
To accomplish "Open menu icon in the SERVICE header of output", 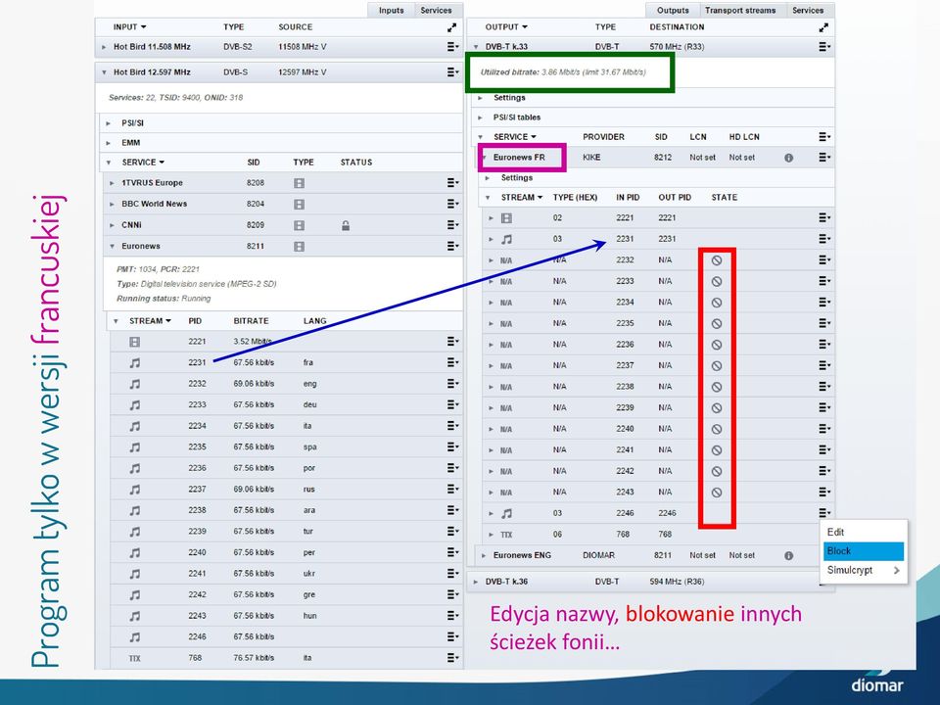I will point(824,137).
